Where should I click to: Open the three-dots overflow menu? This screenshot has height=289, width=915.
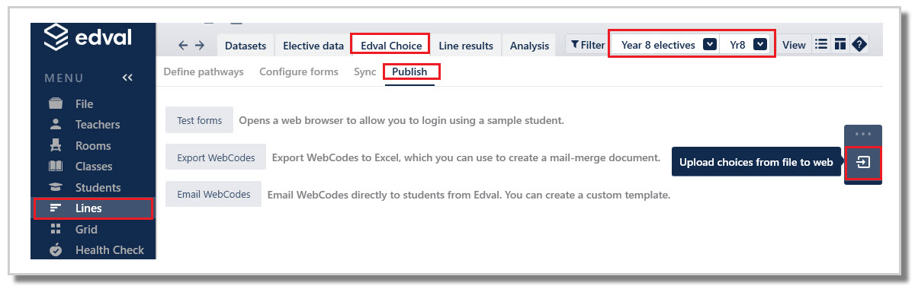click(863, 133)
